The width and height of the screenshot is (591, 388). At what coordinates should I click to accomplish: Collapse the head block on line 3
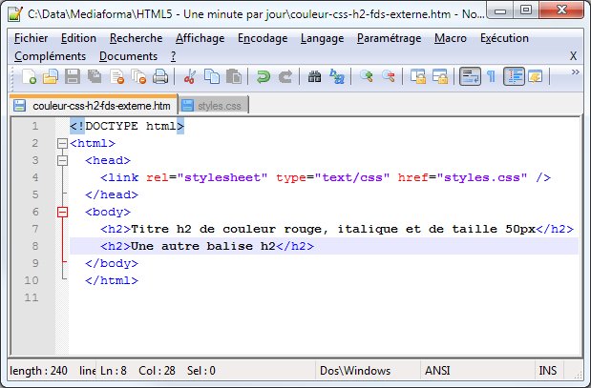coord(63,161)
